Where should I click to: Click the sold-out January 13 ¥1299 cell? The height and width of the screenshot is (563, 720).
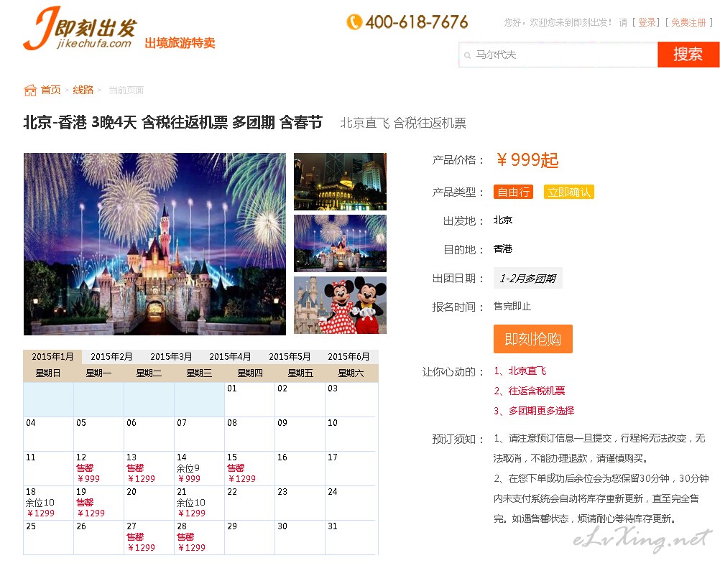click(x=149, y=468)
